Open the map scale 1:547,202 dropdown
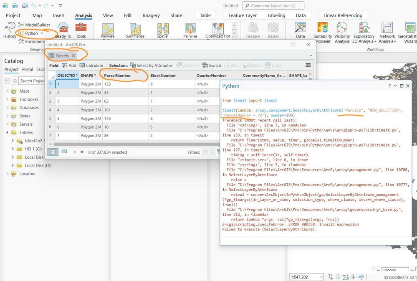Image resolution: width=417 pixels, height=281 pixels. pyautogui.click(x=321, y=277)
